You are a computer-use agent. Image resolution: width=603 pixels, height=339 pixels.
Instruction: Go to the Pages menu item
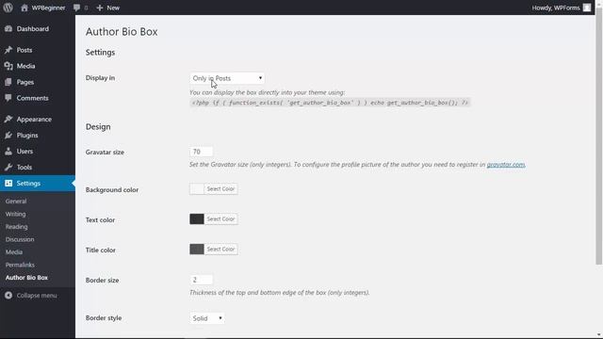tap(38, 82)
